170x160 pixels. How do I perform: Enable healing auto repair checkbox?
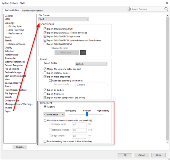pyautogui.click(x=45, y=141)
